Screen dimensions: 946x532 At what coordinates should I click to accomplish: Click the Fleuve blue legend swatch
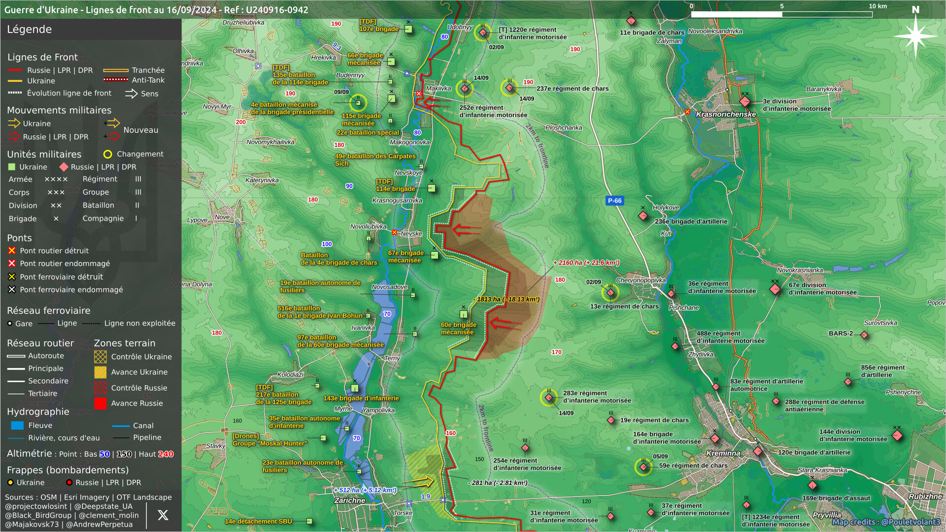pyautogui.click(x=17, y=426)
